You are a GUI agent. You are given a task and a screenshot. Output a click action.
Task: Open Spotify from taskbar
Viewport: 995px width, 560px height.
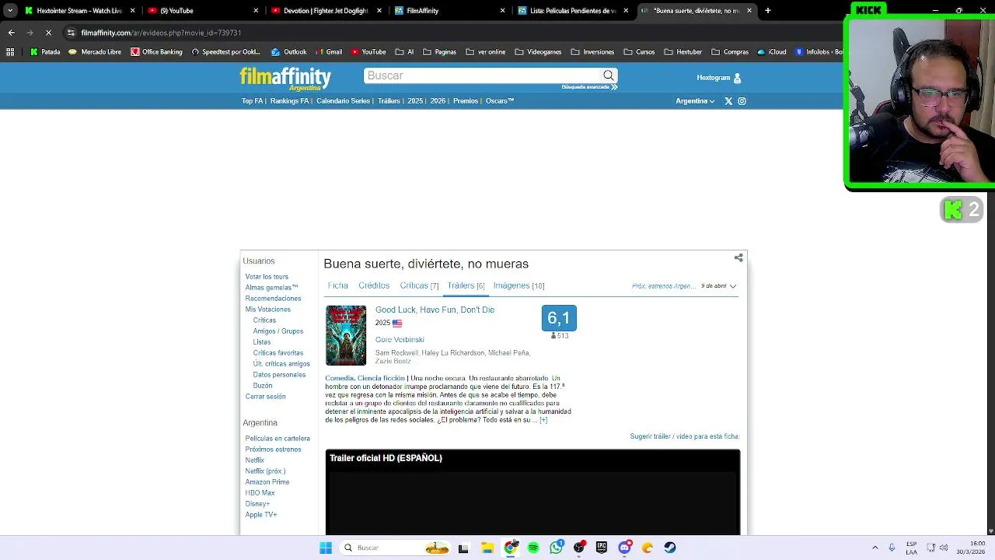533,548
